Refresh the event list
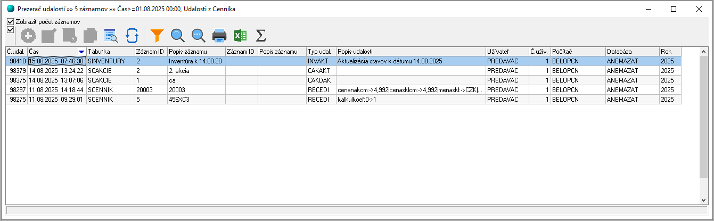Viewport: 714px width, 221px height. pos(132,36)
